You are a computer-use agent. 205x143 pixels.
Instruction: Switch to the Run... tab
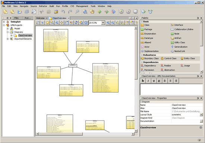pyautogui.click(x=28, y=18)
